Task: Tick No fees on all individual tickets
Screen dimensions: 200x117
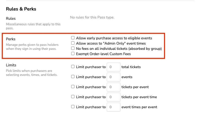Action: [x=73, y=48]
